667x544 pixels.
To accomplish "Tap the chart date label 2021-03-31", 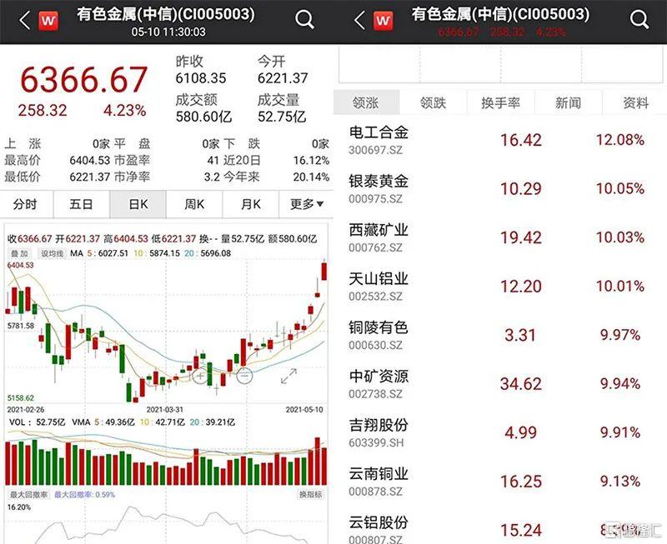I will click(x=164, y=410).
